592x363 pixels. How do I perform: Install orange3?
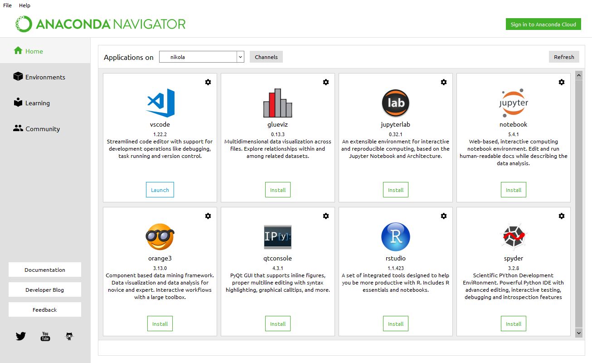(x=160, y=324)
